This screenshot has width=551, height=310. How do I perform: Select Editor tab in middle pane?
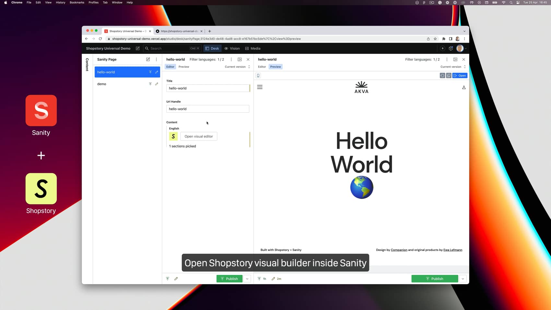(x=170, y=67)
